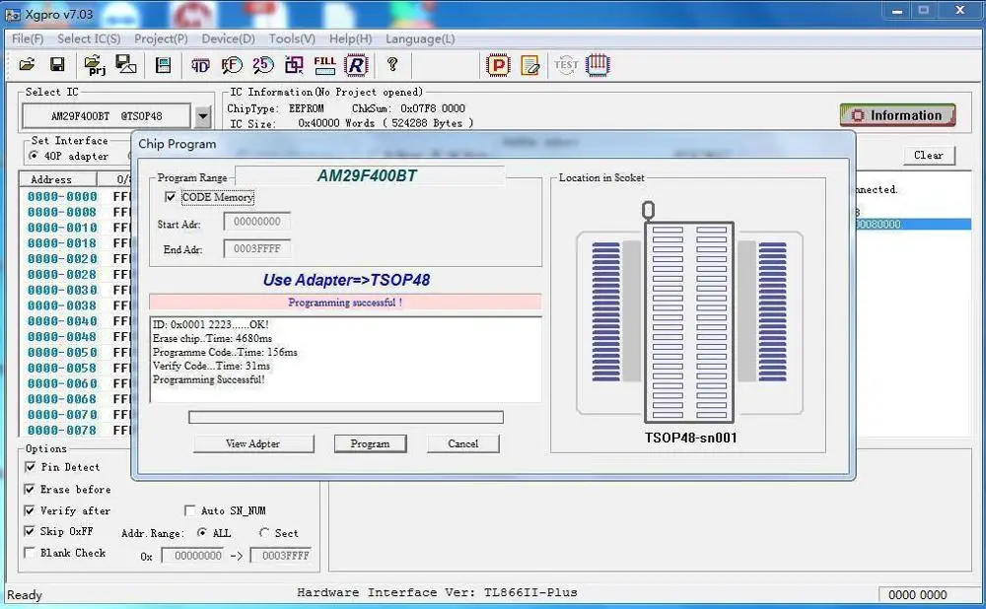The height and width of the screenshot is (609, 986).
Task: Click the Start Adr field 00000000
Action: click(x=256, y=221)
